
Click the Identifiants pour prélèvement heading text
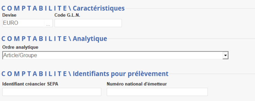(x=120, y=74)
